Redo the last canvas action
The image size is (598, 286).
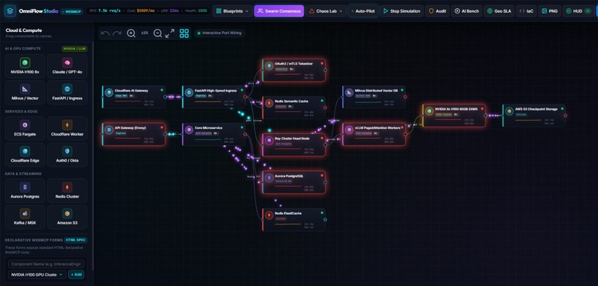(116, 33)
